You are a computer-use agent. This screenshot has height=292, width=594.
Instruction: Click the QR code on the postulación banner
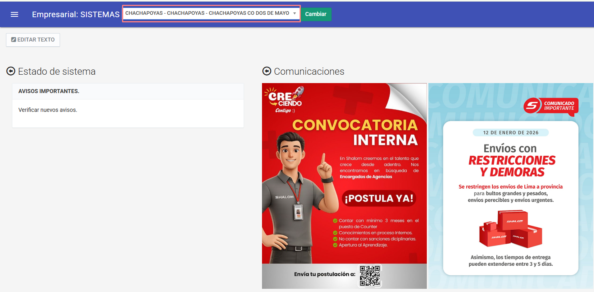coord(369,276)
